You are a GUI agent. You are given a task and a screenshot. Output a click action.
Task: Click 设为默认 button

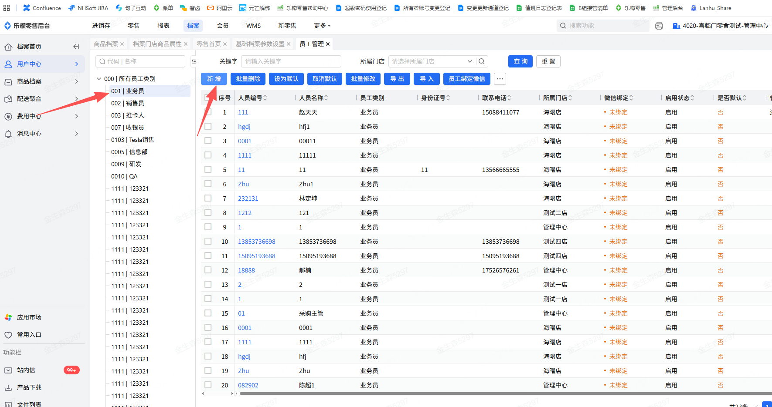pyautogui.click(x=286, y=79)
